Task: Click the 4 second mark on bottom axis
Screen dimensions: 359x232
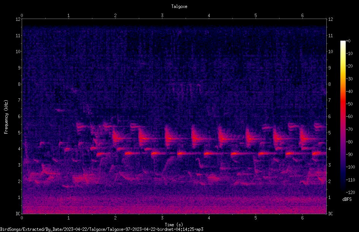Action: pyautogui.click(x=209, y=218)
